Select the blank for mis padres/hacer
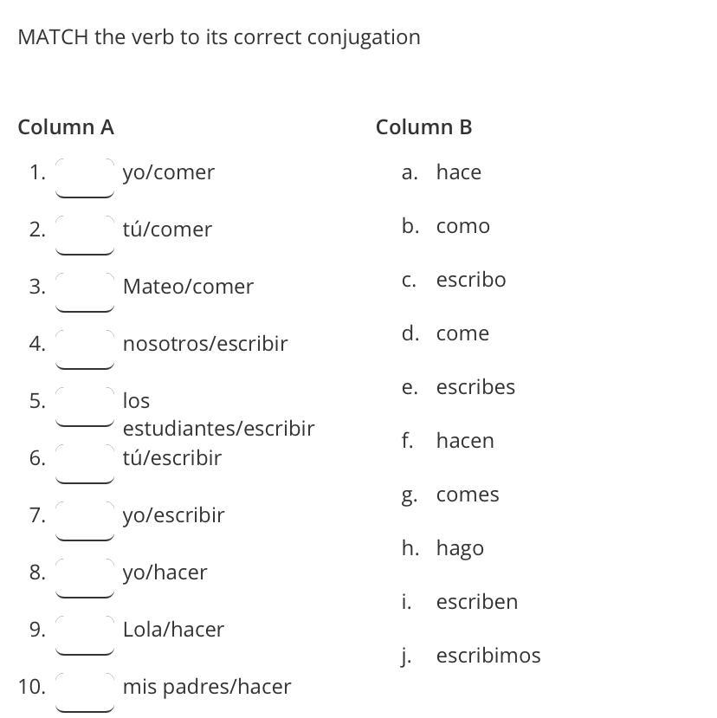Image resolution: width=717 pixels, height=718 pixels. click(x=85, y=692)
